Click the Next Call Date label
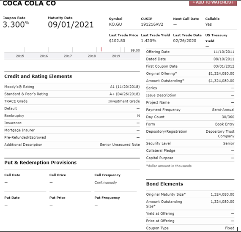 [x=186, y=19]
